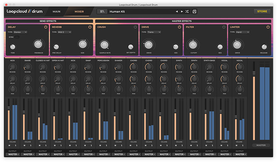Open the Percussion output dropdown
Viewport: 277px width, 162px height.
point(103,154)
